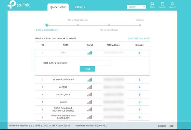Screen dimensions: 191x130
Task: Click lock icon in ALPANA row
Action: click(x=139, y=87)
